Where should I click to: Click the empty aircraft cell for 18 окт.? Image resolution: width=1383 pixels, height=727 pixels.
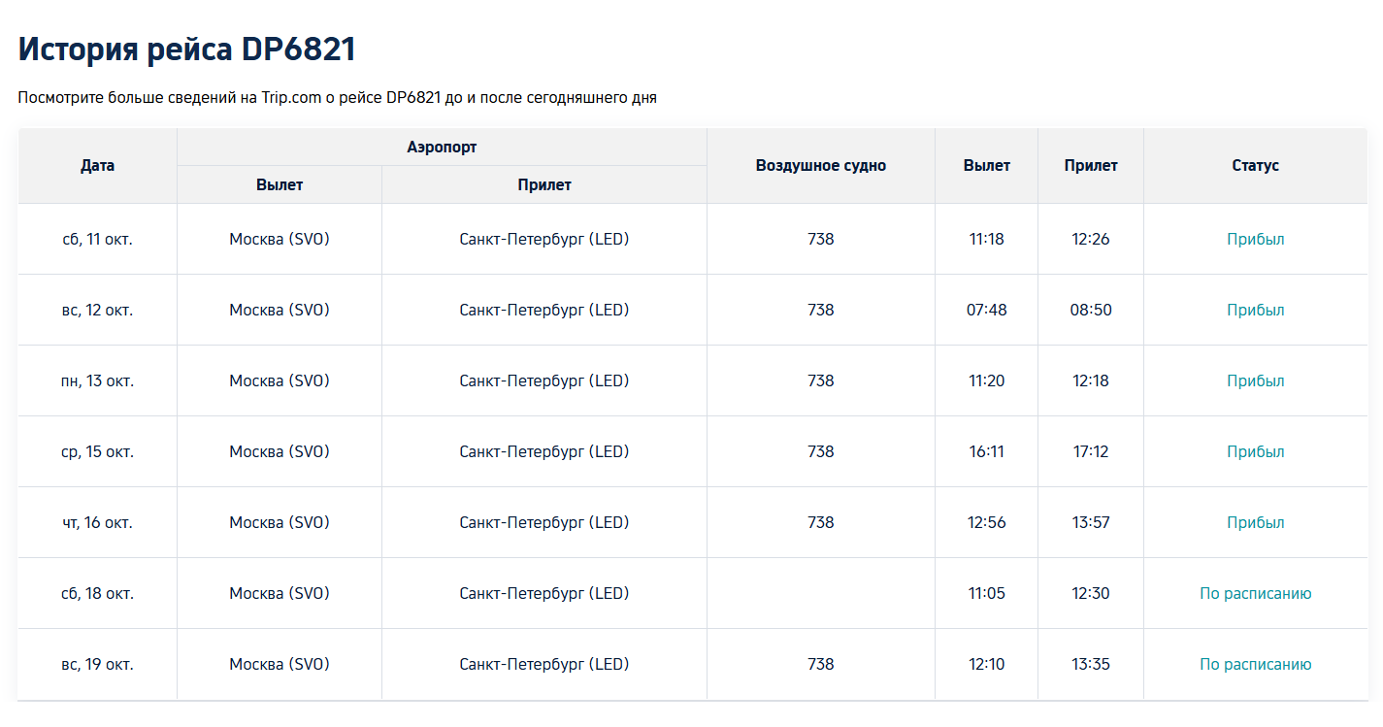[820, 593]
